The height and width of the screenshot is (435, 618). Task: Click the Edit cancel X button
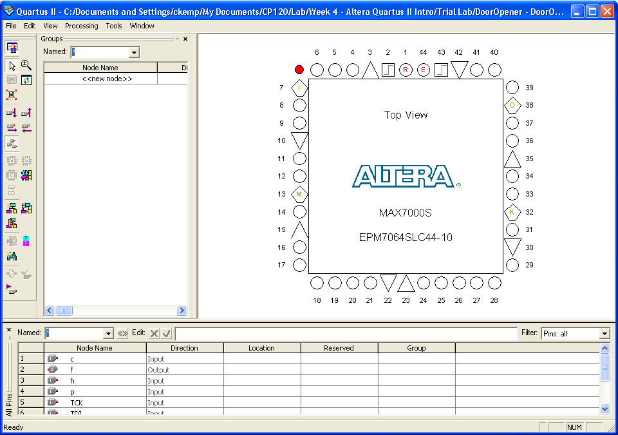pyautogui.click(x=154, y=334)
